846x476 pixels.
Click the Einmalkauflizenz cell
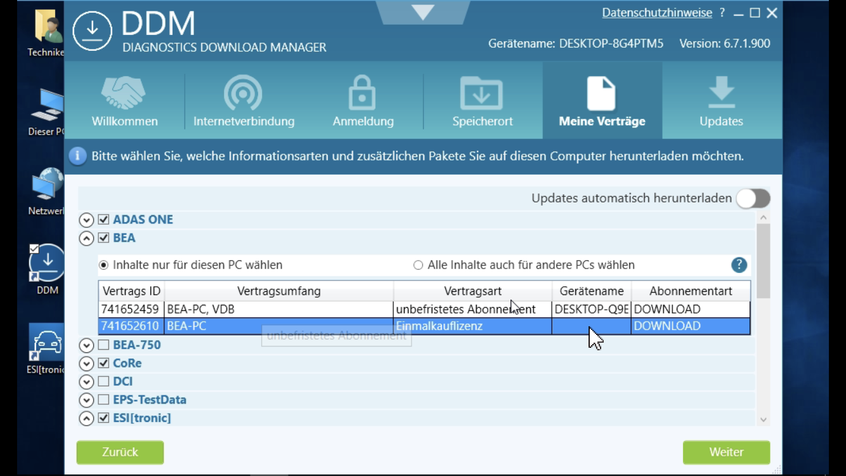click(x=472, y=326)
